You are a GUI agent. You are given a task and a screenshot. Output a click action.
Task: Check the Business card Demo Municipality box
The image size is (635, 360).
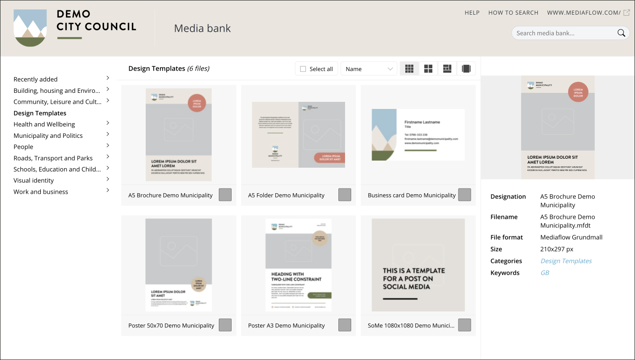tap(464, 195)
